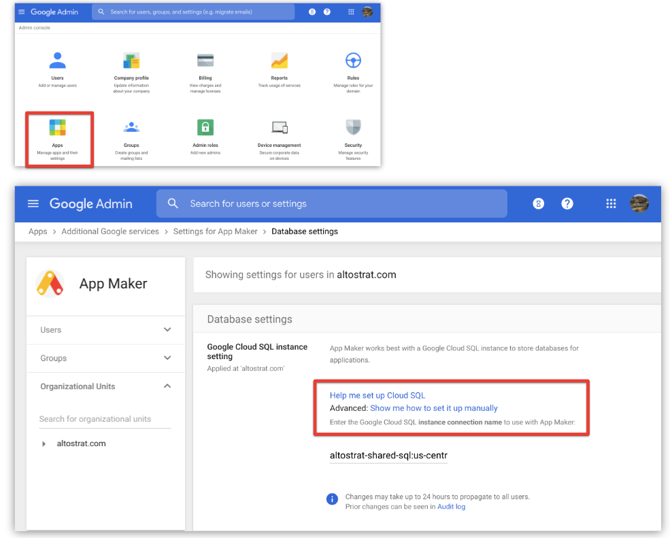Click search magnifier icon in Database settings window
This screenshot has height=538, width=670.
173,203
